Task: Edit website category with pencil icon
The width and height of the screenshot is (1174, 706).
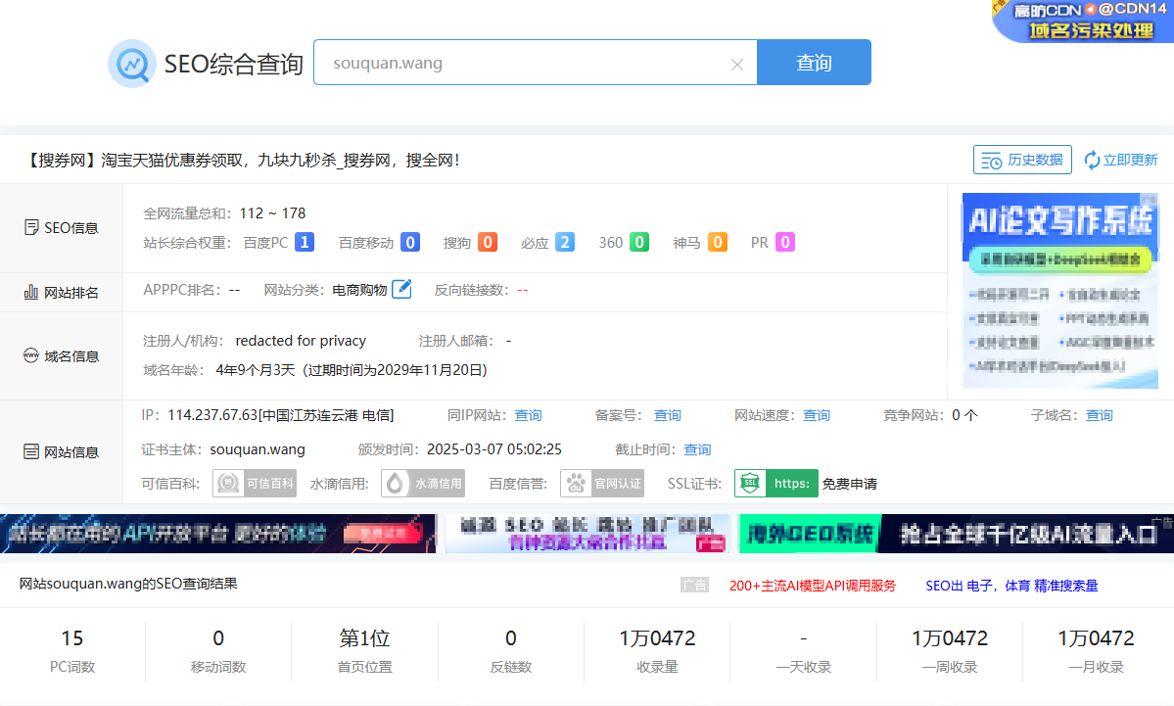Action: [x=402, y=288]
